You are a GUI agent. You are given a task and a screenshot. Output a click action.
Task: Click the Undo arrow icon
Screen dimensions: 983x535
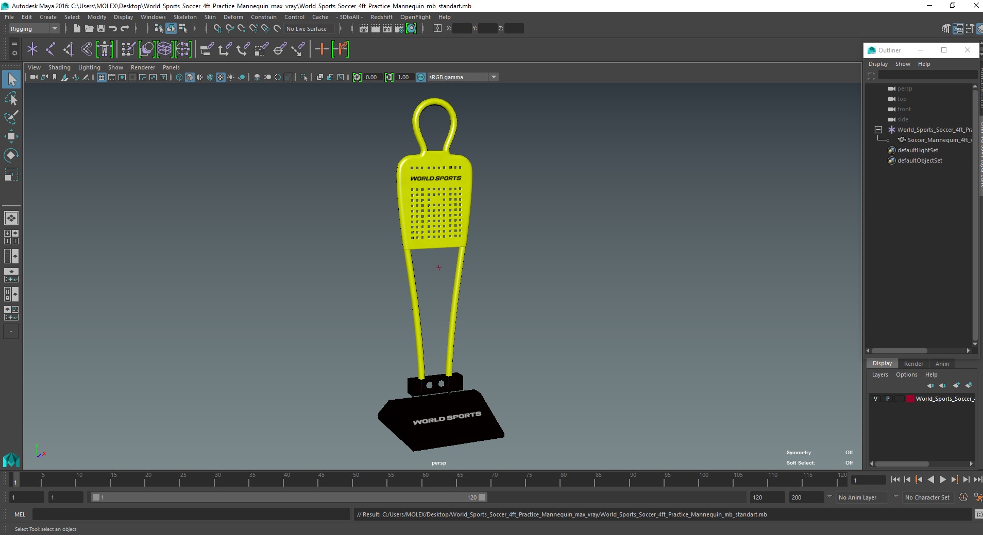pos(112,29)
